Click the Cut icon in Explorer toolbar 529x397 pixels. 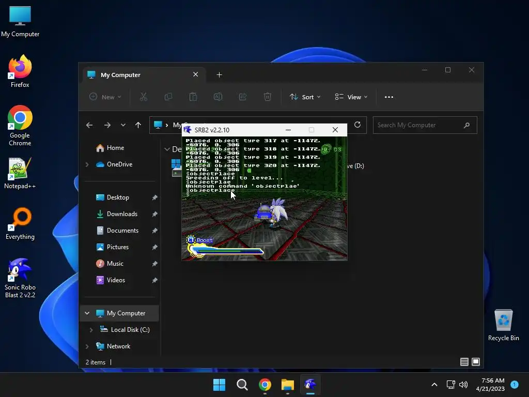[144, 97]
